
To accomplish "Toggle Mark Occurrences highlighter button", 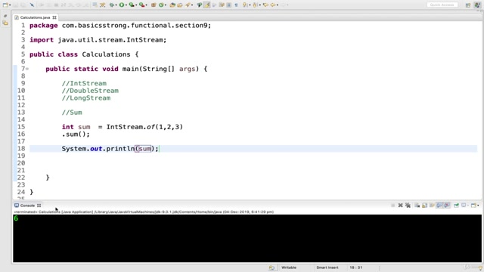I will [206, 5].
